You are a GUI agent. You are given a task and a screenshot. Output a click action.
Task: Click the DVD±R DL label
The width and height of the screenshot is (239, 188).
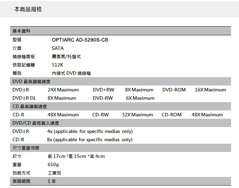click(x=24, y=98)
